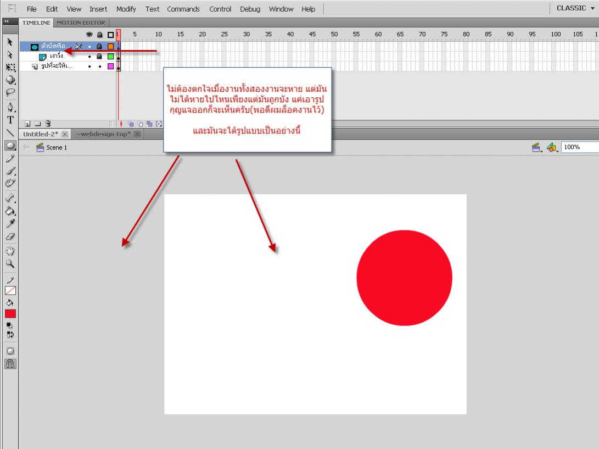This screenshot has height=449, width=599.
Task: Unlock the เงาวิ่ง layer
Action: 99,56
